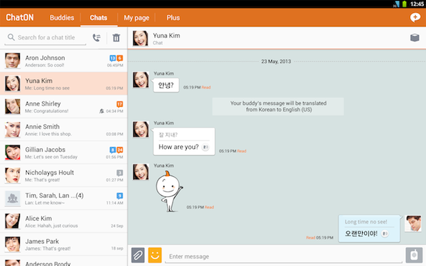The width and height of the screenshot is (426, 266).
Task: Tap the call list icon beside search
Action: [x=96, y=38]
